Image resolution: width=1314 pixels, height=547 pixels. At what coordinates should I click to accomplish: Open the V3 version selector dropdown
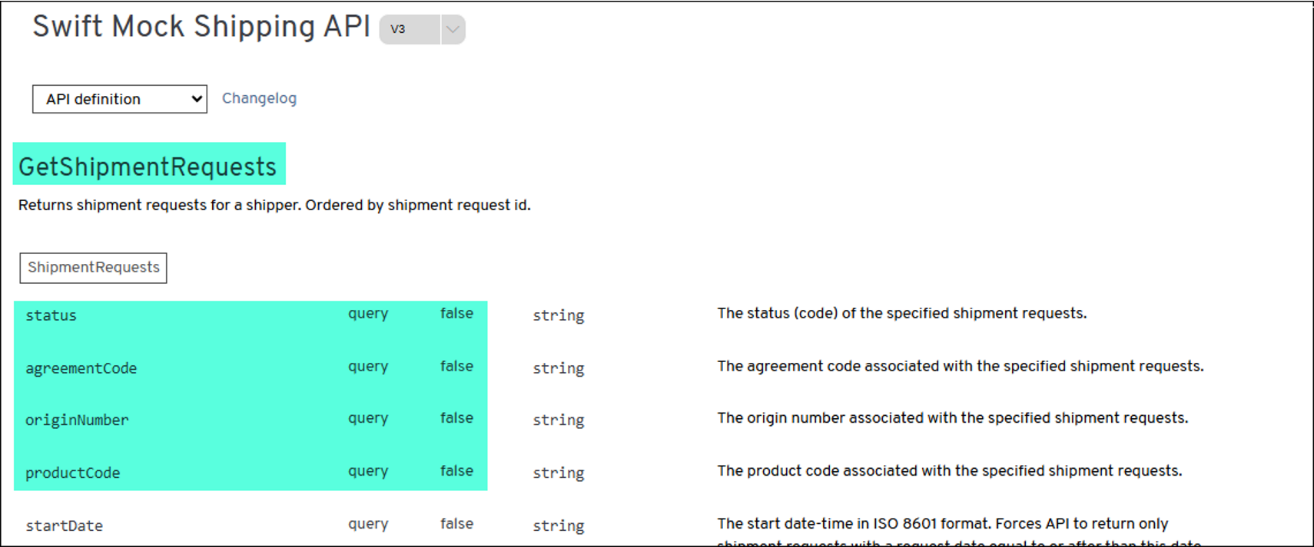(x=410, y=30)
